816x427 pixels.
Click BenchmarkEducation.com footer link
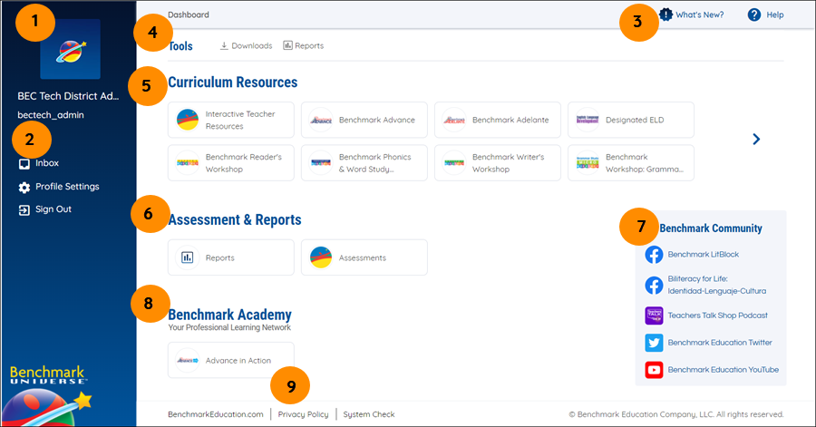pyautogui.click(x=216, y=414)
